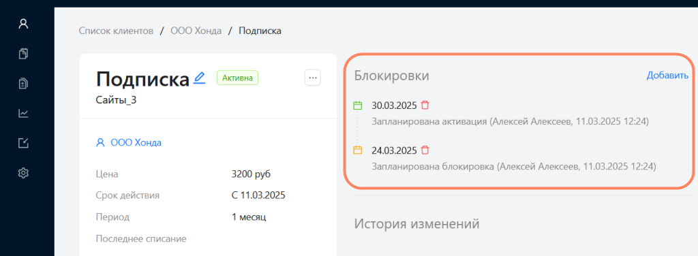Viewport: 698px width, 256px height.
Task: Go to Список клиентов breadcrumb
Action: click(x=116, y=31)
